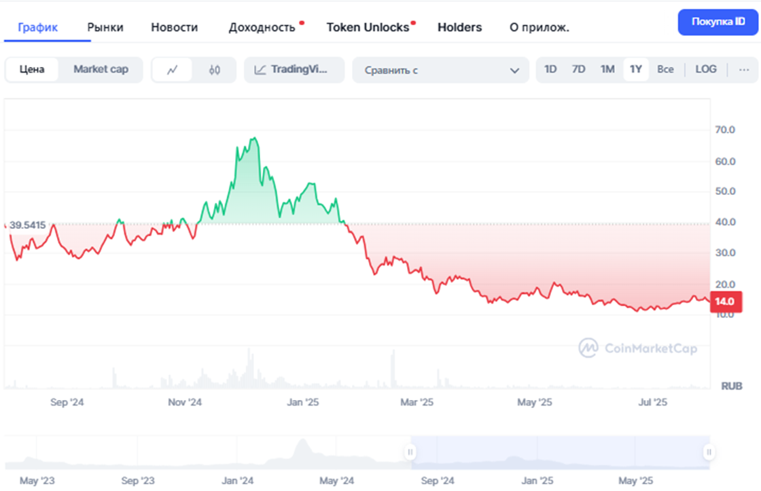Image resolution: width=761 pixels, height=491 pixels.
Task: Open the 'О прилож.' tab
Action: click(539, 27)
